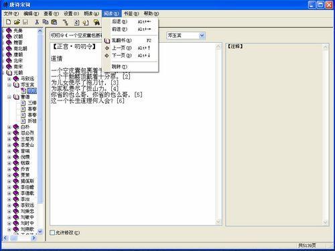335x251 pixels.
Task: Click the 【注释】 heading in the notes panel
Action: (235, 46)
